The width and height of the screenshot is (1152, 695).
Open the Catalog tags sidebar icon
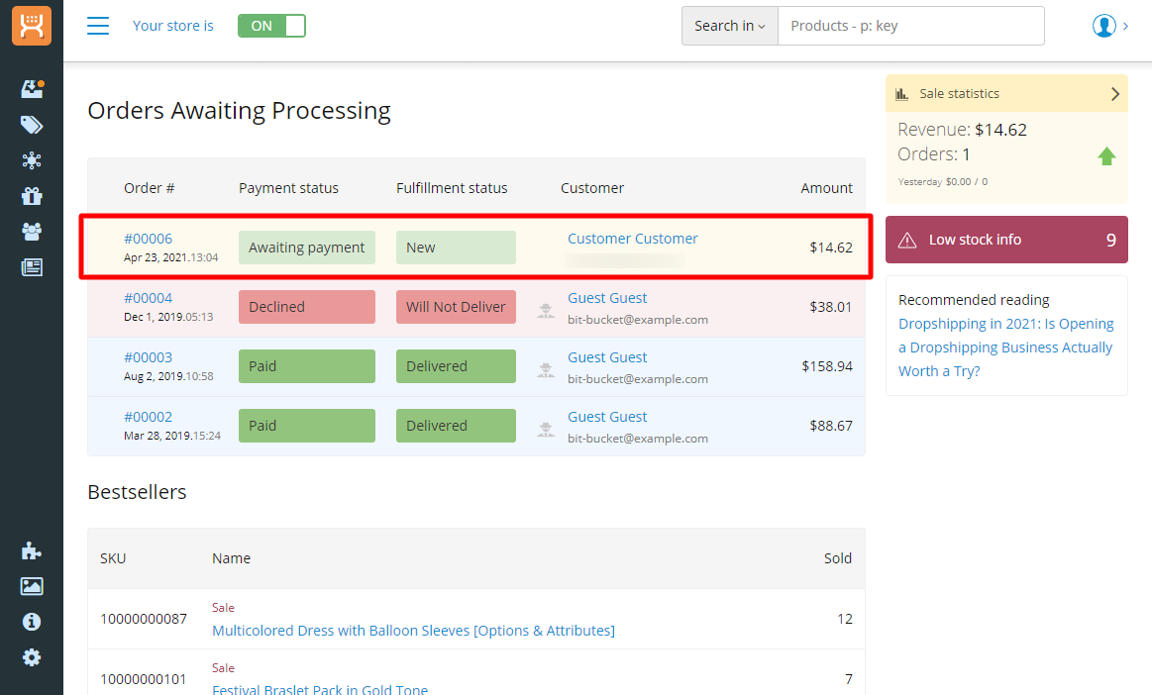32,125
